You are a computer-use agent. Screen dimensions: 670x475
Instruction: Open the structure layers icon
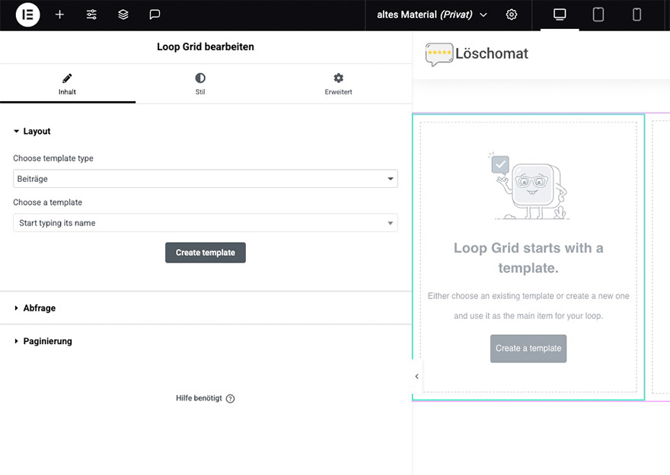(x=123, y=14)
